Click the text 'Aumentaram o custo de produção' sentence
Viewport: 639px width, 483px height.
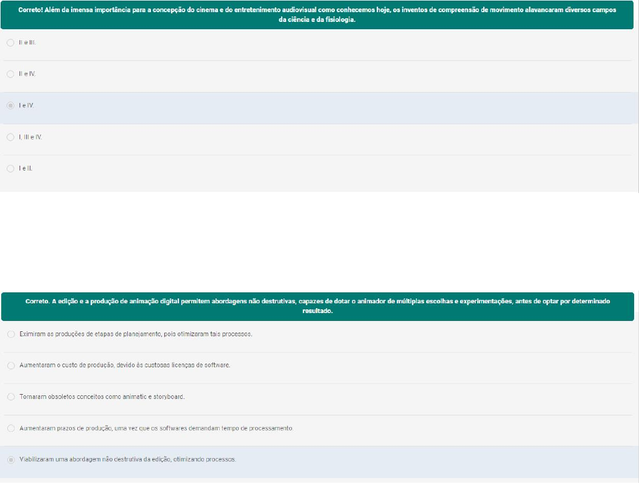tap(125, 365)
